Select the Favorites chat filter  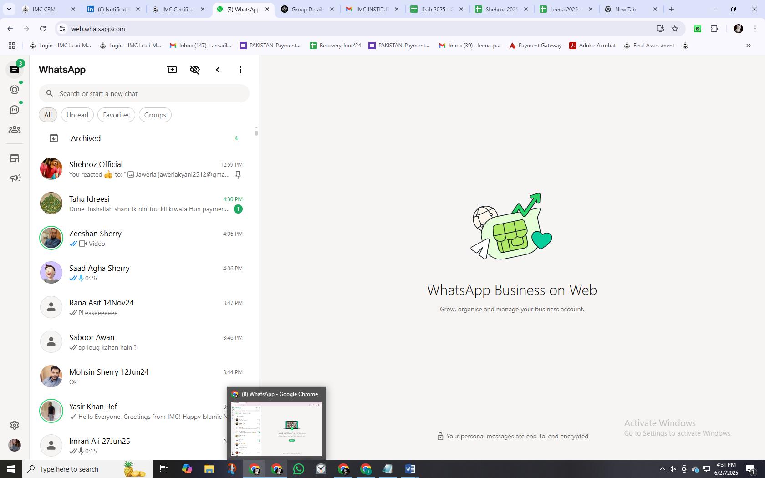pos(116,115)
